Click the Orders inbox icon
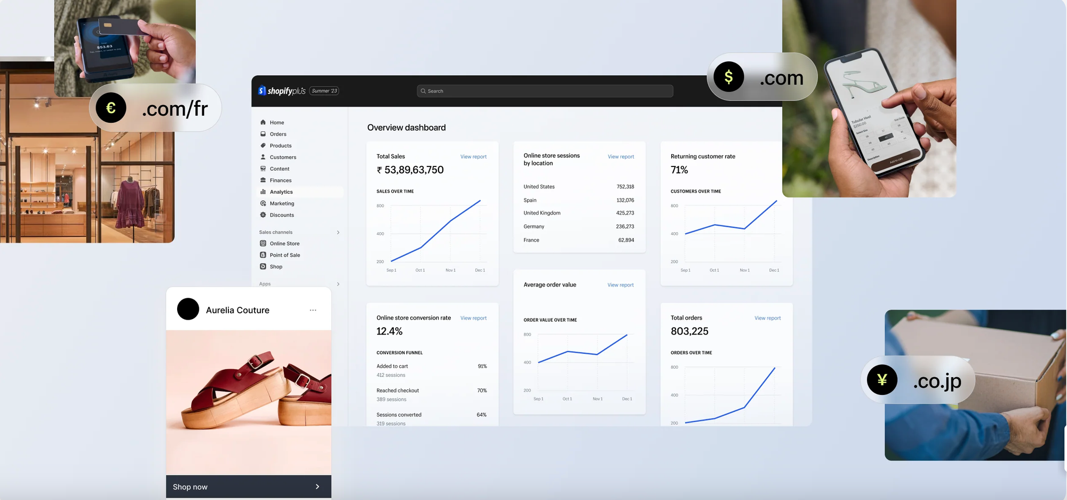1067x500 pixels. [263, 134]
